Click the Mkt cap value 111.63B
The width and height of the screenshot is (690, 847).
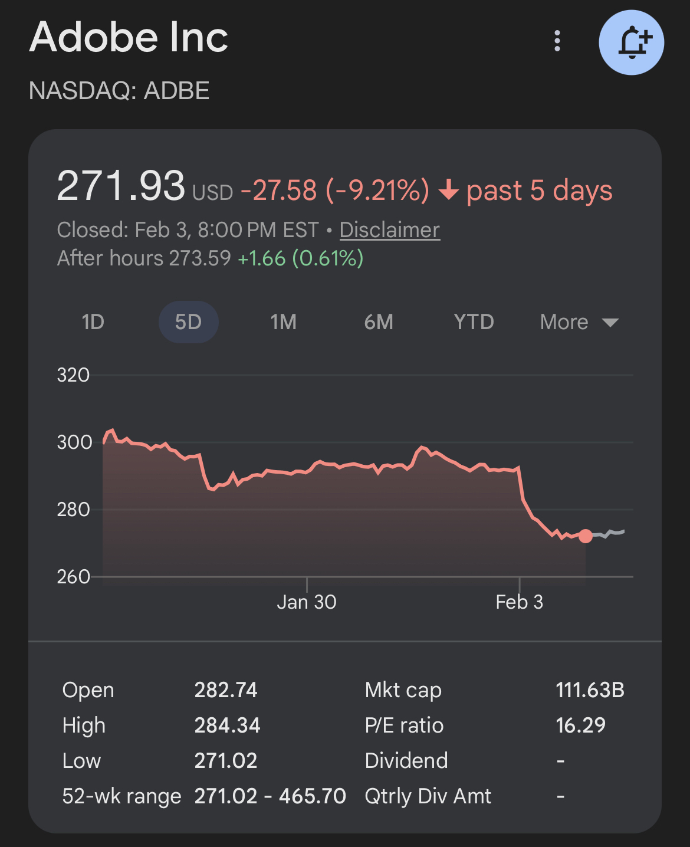tap(590, 690)
